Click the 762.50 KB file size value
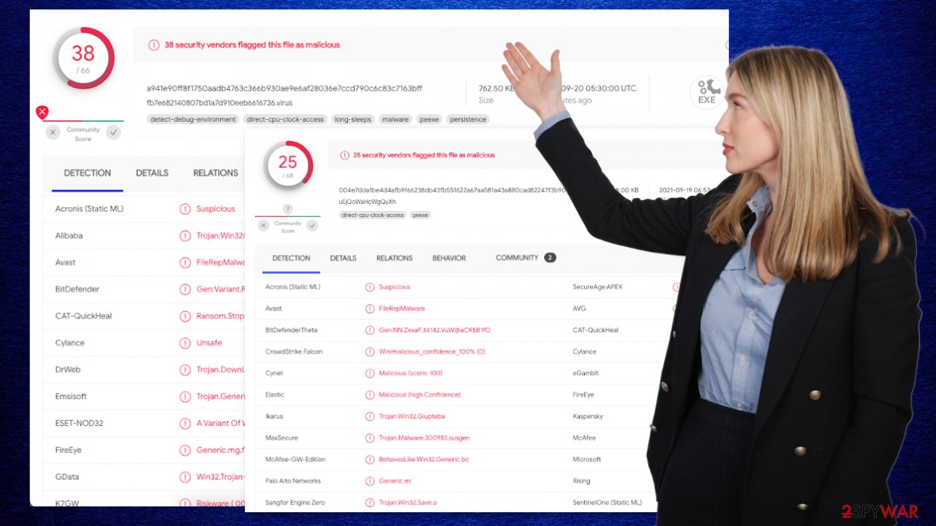Screen dimensions: 936x526 click(497, 88)
